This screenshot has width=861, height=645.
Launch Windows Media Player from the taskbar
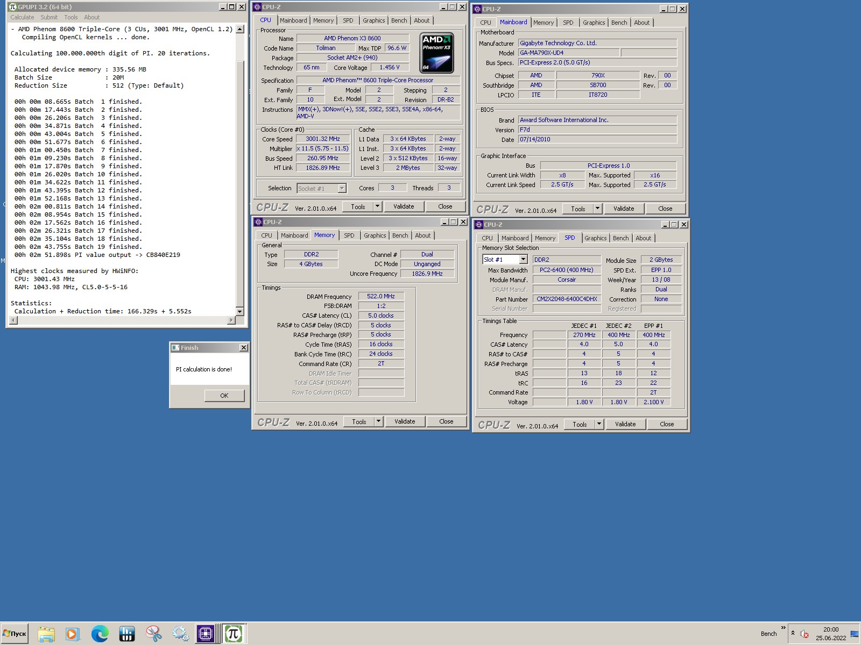click(x=72, y=634)
